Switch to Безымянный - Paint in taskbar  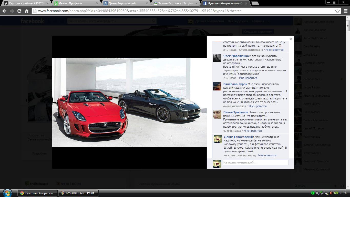(79, 193)
